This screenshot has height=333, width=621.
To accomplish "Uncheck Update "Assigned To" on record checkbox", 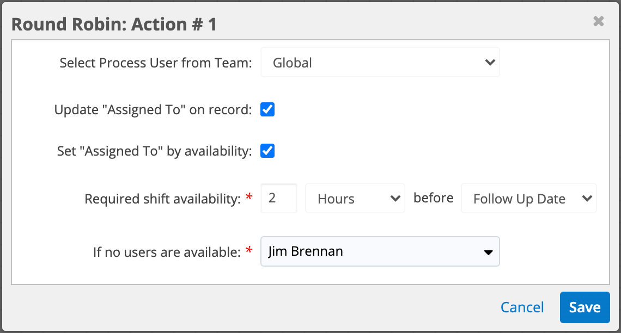I will 267,110.
